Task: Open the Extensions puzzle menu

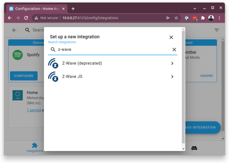Action: [x=203, y=18]
